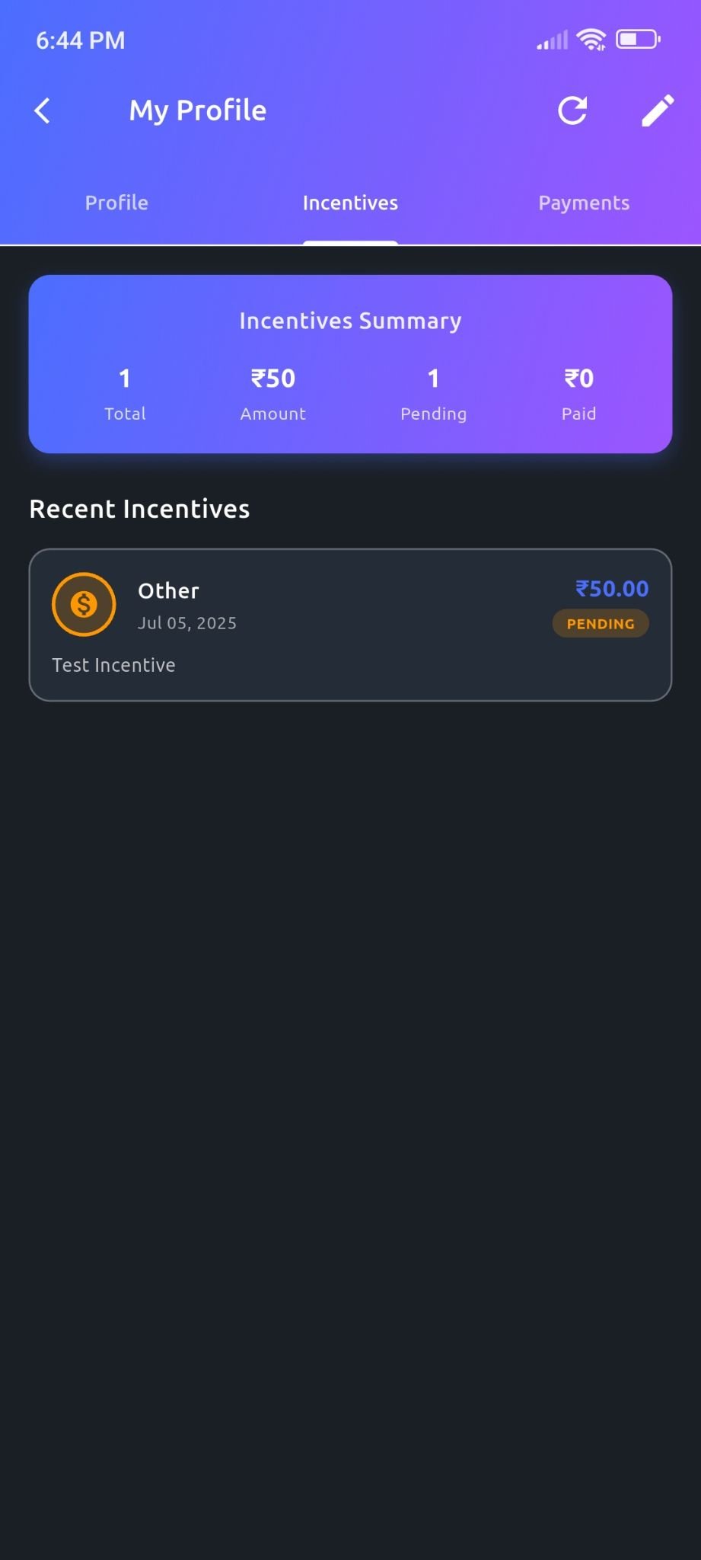Tap the back arrow icon
701x1560 pixels.
[x=43, y=110]
